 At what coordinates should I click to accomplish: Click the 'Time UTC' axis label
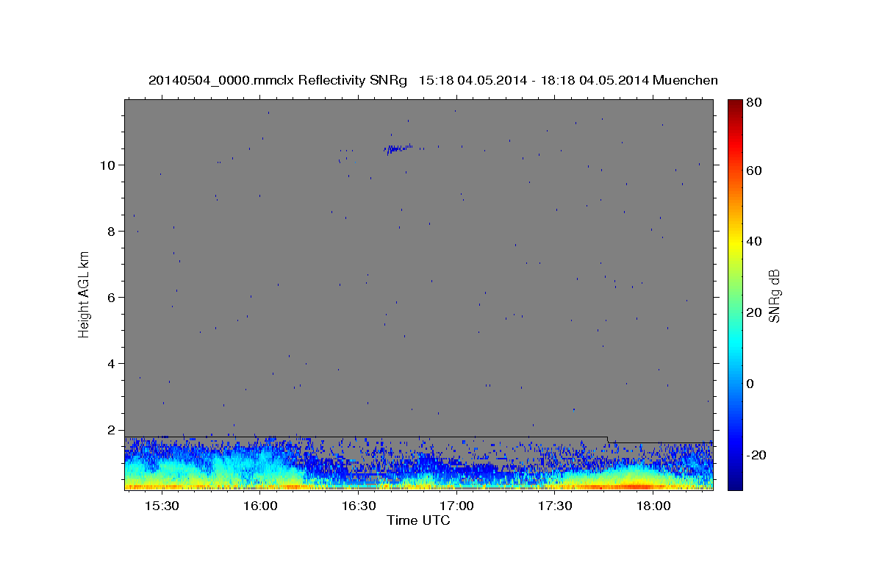tap(418, 520)
